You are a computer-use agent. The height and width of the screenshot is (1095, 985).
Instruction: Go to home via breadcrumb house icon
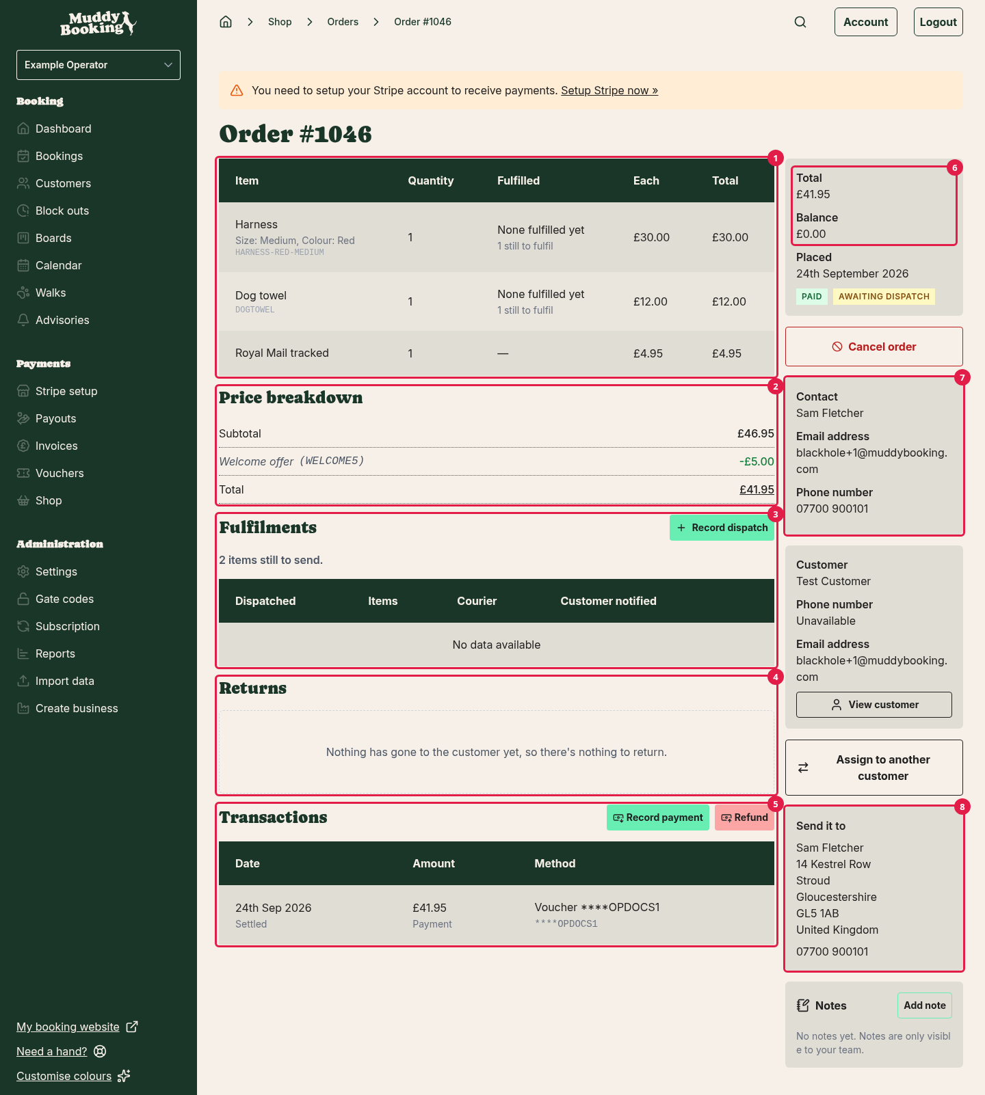click(226, 22)
